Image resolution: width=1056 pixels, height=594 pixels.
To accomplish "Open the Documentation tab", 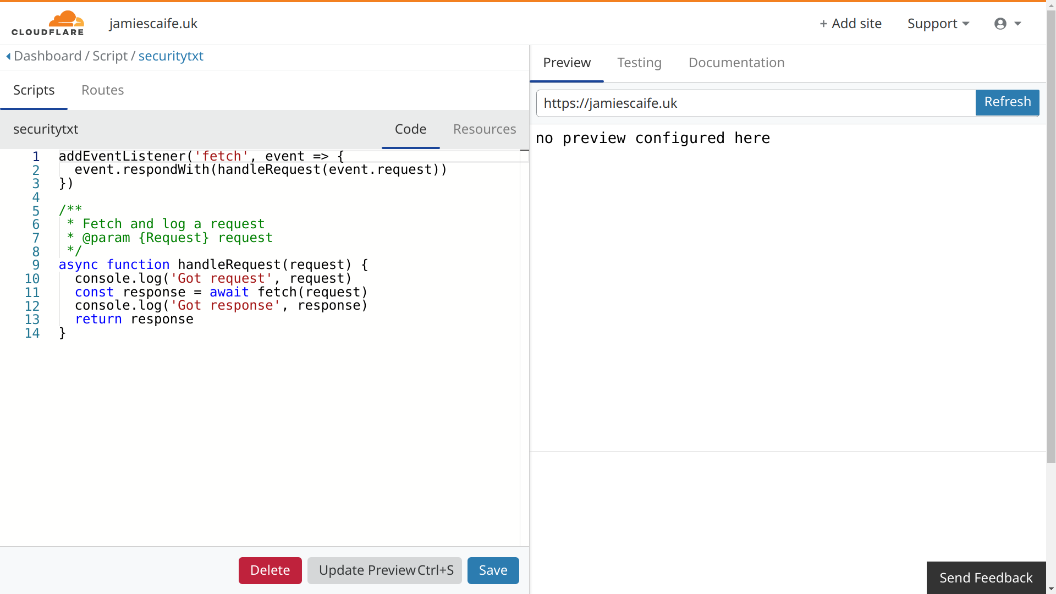I will point(736,63).
